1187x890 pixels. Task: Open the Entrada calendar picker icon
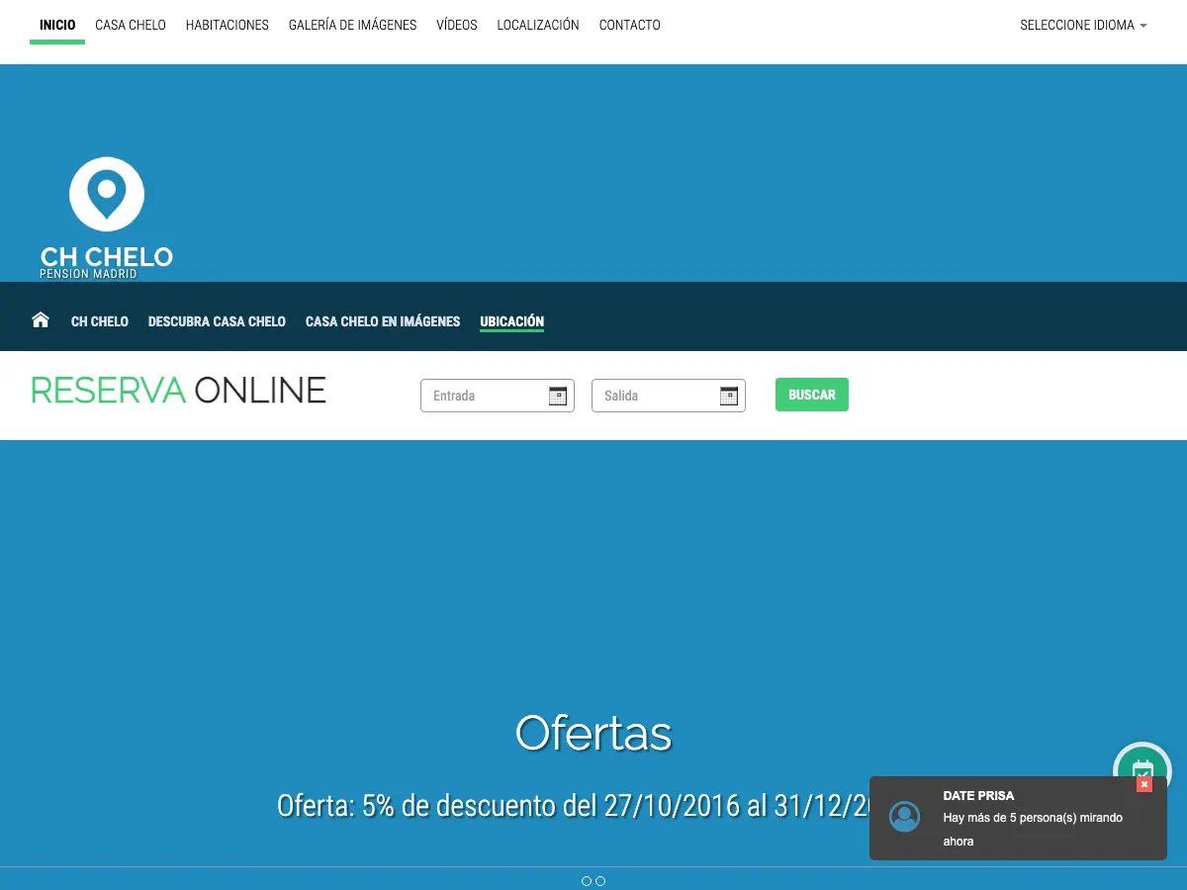click(x=558, y=396)
